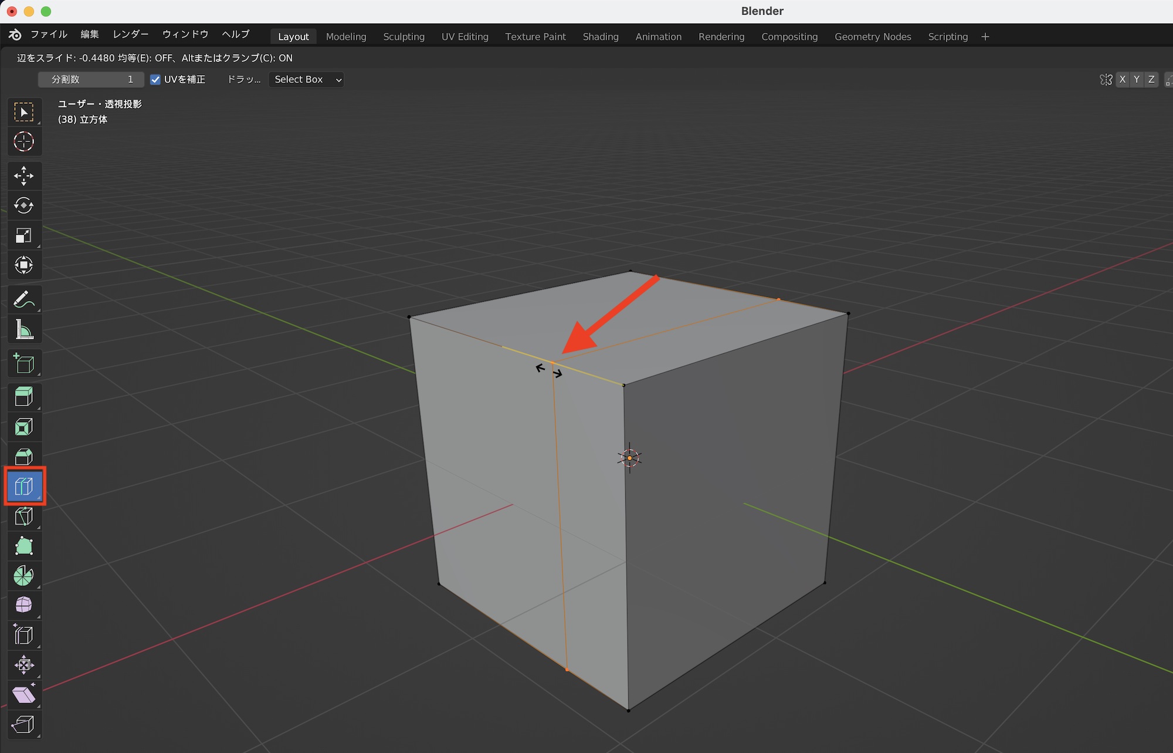Activate the 3D Cursor tool
Image resolution: width=1173 pixels, height=753 pixels.
click(23, 141)
